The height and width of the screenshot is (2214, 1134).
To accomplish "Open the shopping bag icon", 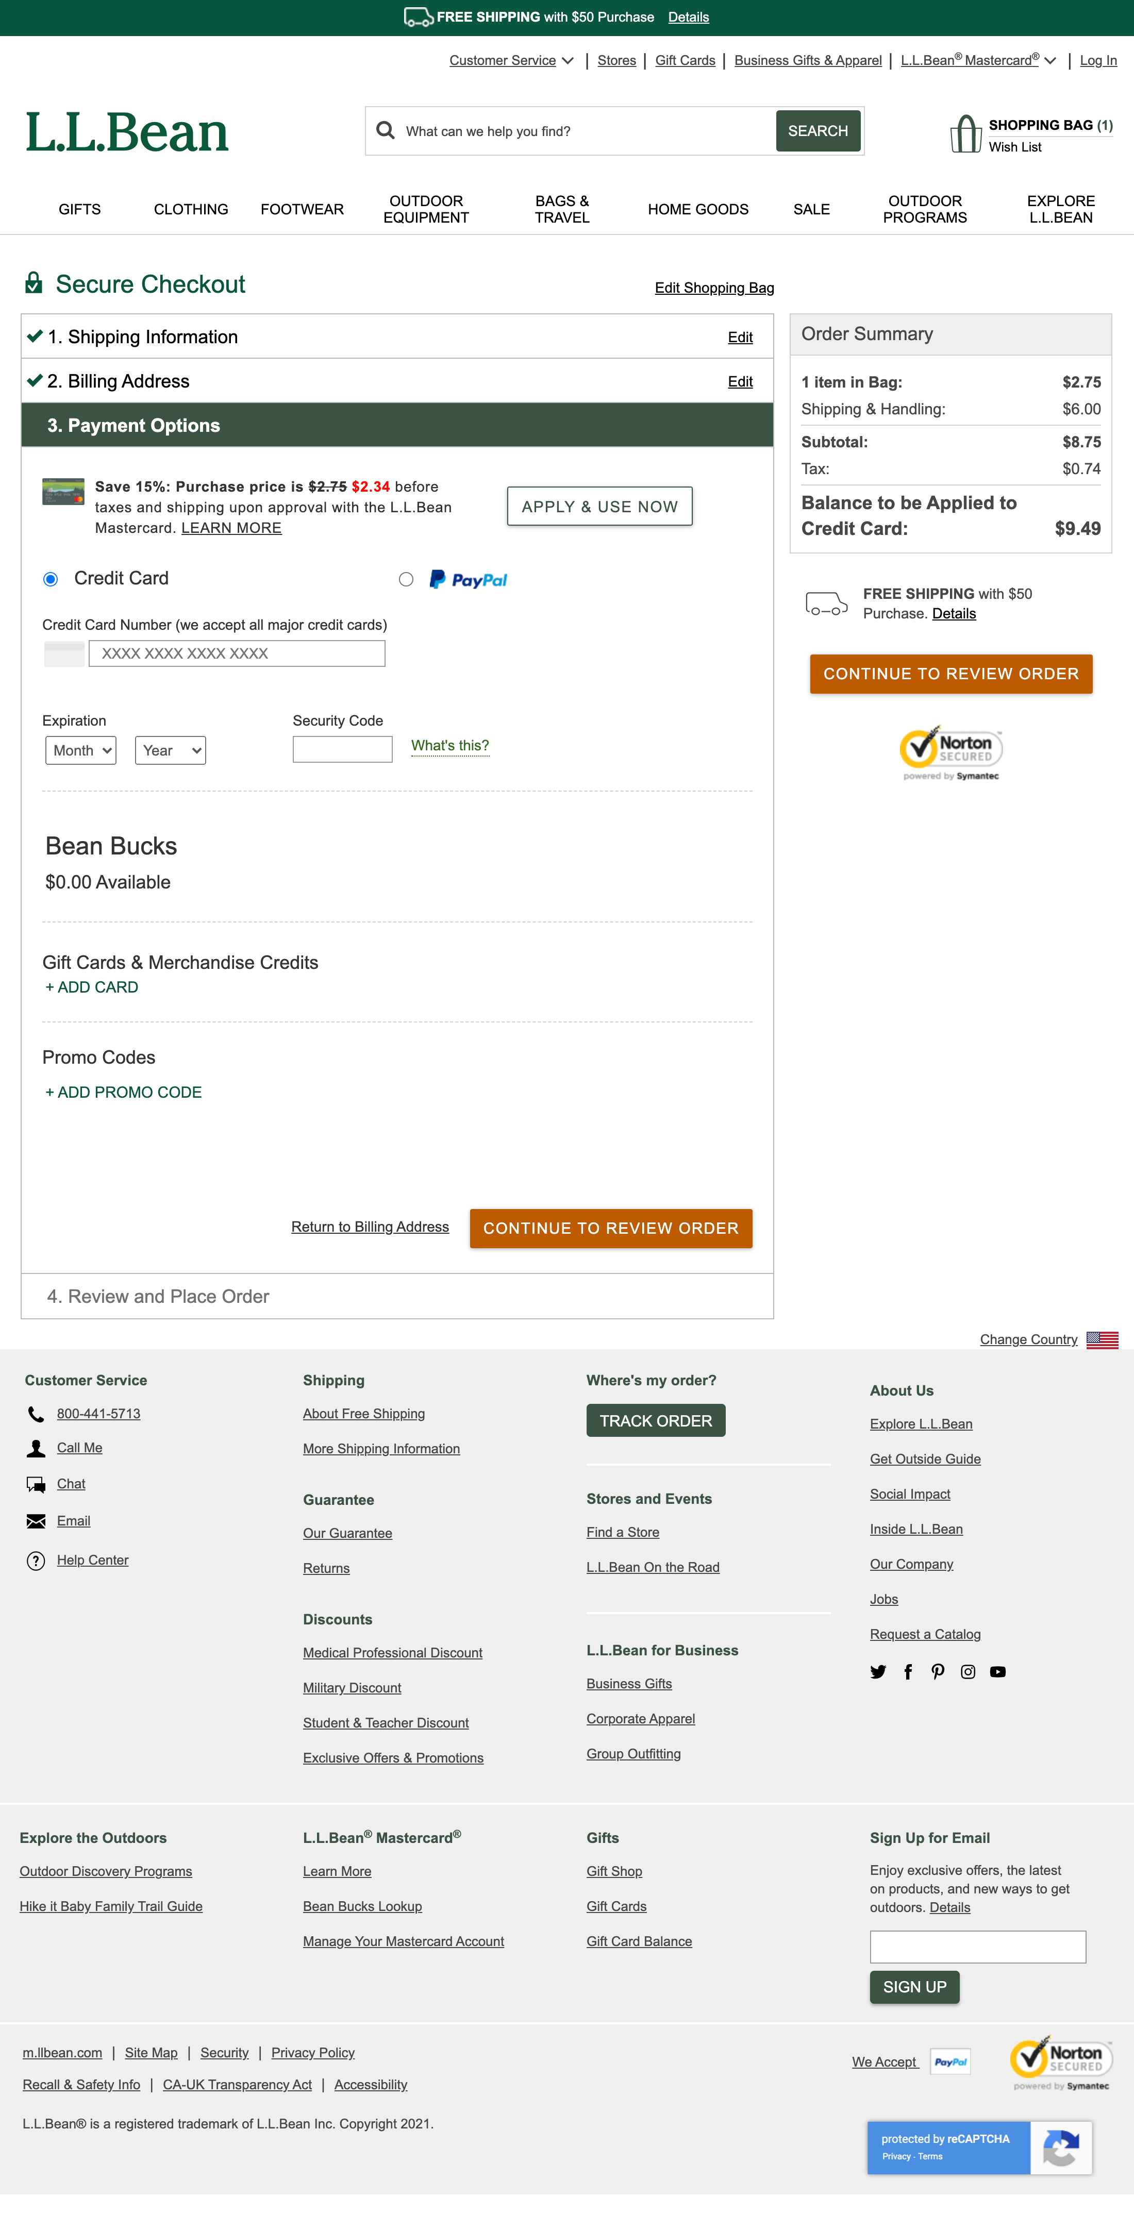I will click(x=965, y=134).
